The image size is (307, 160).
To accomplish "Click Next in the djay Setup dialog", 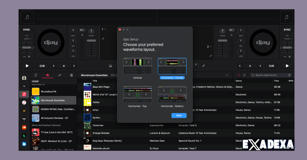I will click(179, 115).
